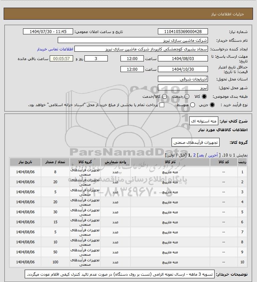Click the شماره نیاز field 1104105369000428
The height and width of the screenshot is (282, 257).
pos(183,31)
